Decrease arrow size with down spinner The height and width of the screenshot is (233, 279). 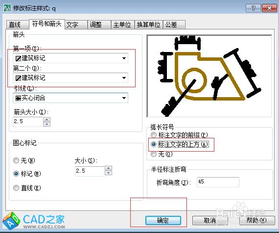pyautogui.click(x=47, y=124)
